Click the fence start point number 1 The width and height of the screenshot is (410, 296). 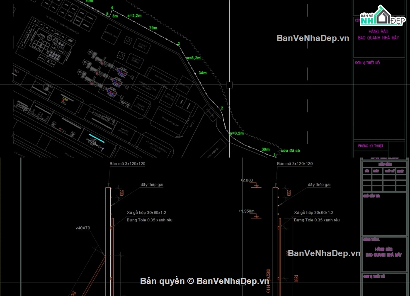coord(274,155)
